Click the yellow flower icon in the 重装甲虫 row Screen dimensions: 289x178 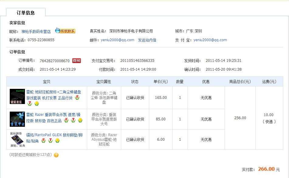click(x=80, y=120)
